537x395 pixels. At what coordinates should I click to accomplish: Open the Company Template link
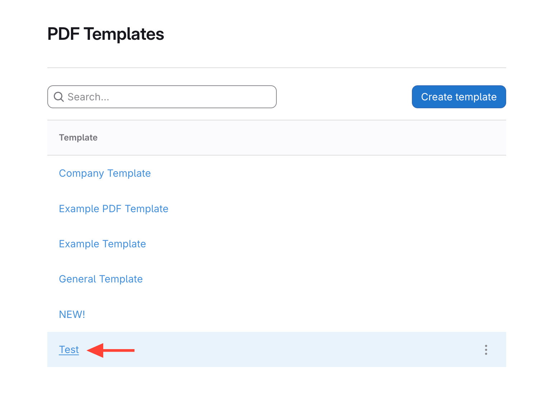[x=105, y=173]
